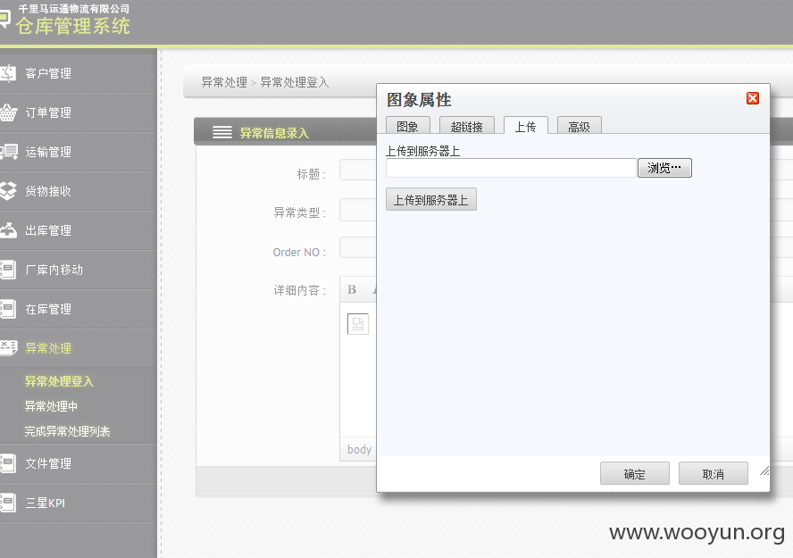Click the 异常信息录入 panel heading
Viewport: 793px width, 558px height.
pyautogui.click(x=274, y=133)
